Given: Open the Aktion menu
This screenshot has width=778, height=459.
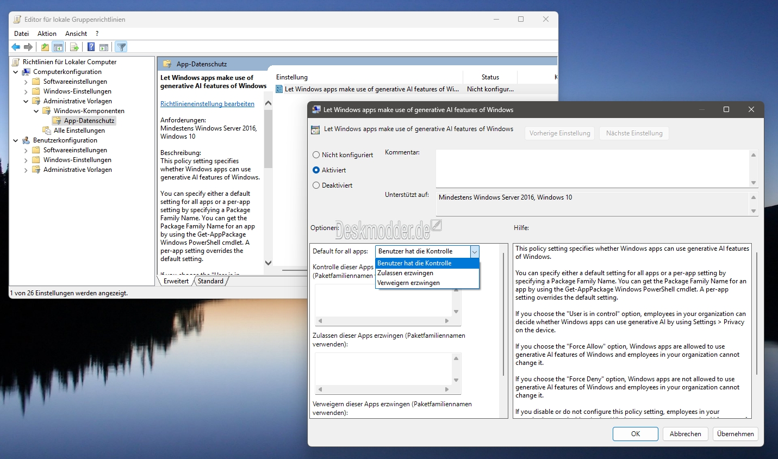Looking at the screenshot, I should [x=47, y=34].
